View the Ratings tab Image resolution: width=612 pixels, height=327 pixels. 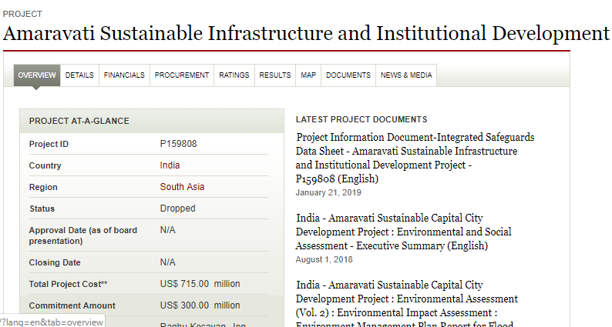click(x=234, y=75)
